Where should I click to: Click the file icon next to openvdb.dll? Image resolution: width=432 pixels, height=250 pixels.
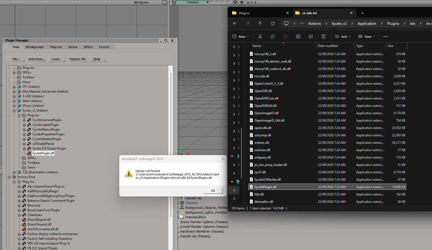[x=251, y=128]
